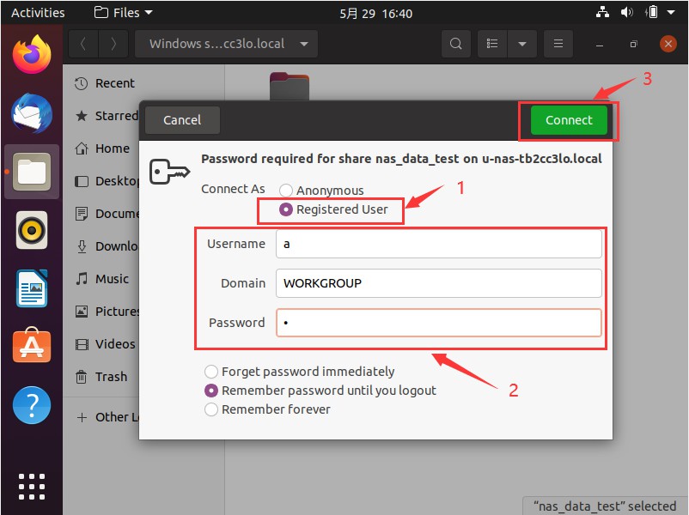Select Remember forever option
The width and height of the screenshot is (689, 515).
point(210,409)
